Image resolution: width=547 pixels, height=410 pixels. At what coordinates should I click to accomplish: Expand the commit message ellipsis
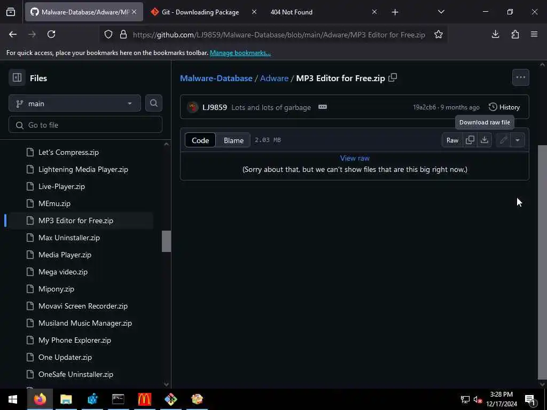click(x=322, y=107)
